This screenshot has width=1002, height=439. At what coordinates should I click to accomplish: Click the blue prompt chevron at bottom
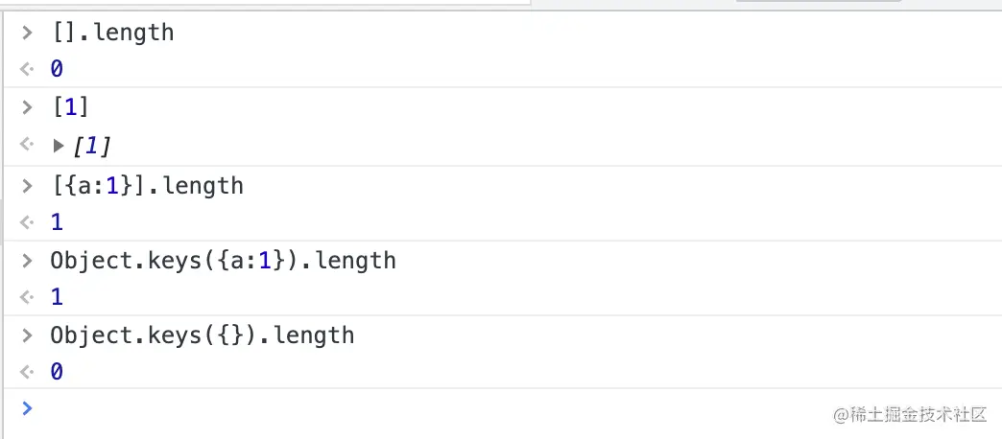pos(27,408)
